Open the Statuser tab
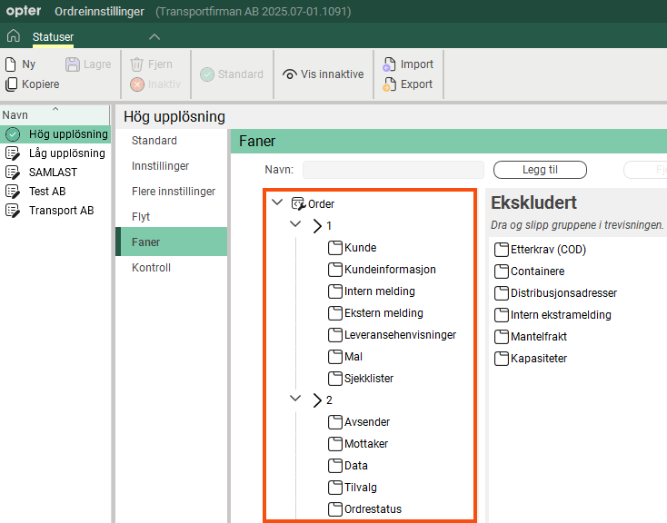This screenshot has height=523, width=667. (x=53, y=36)
